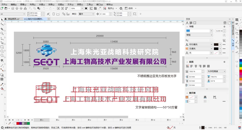Select the Color Eyedropper tool
Screen dimensions: 242x130
(x=2, y=84)
